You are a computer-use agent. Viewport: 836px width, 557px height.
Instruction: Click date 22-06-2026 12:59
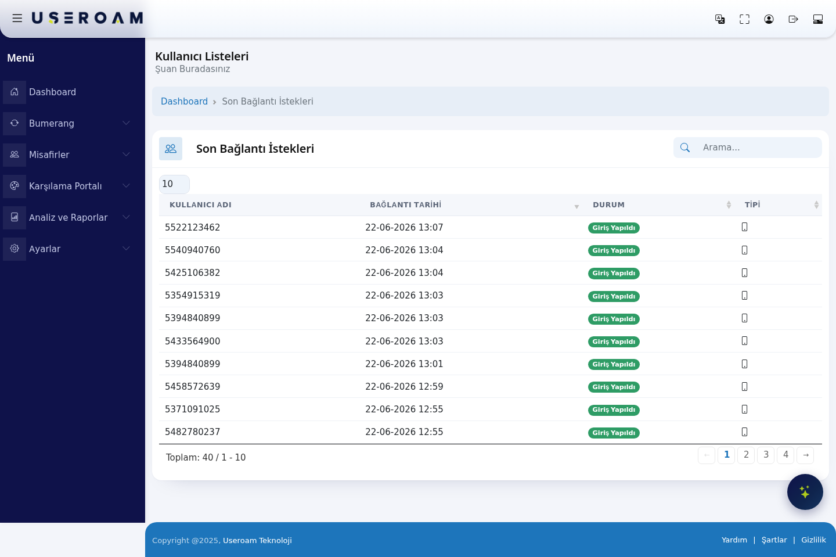pyautogui.click(x=404, y=387)
